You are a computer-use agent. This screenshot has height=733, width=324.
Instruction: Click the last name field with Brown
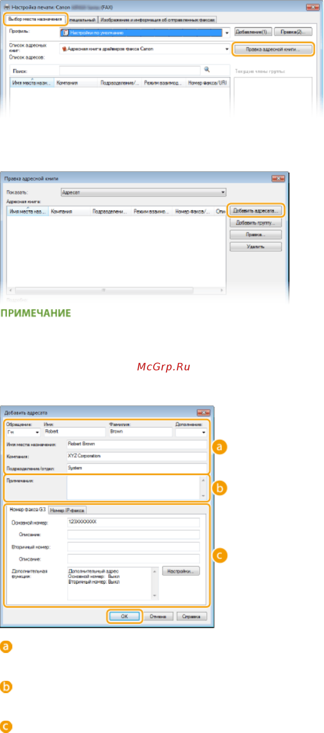tap(141, 431)
